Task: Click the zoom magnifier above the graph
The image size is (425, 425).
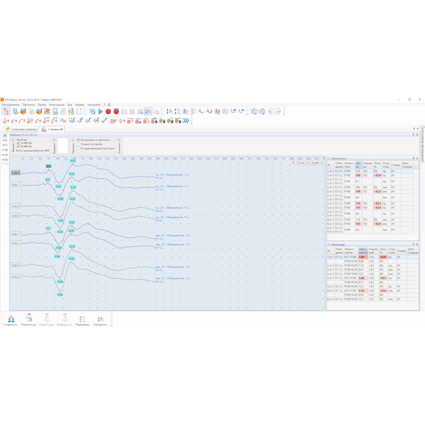Action: click(293, 163)
